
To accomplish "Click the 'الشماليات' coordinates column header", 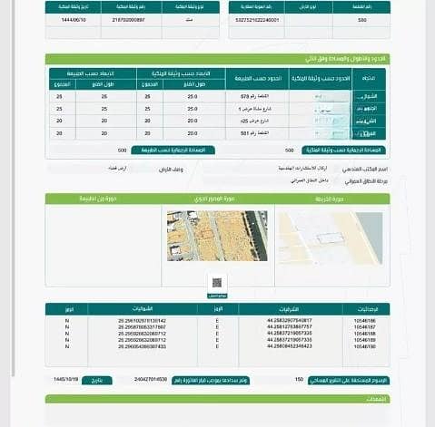I will coord(143,309).
